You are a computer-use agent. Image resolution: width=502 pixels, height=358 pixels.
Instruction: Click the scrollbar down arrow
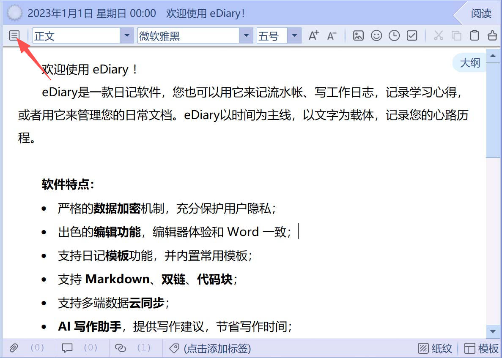pyautogui.click(x=493, y=331)
